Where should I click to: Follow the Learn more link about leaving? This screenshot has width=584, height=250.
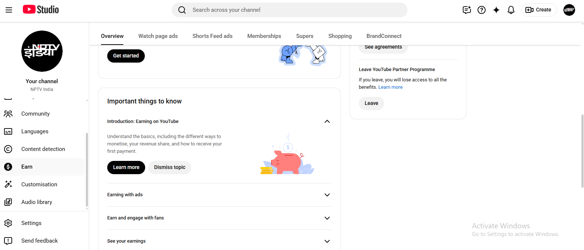click(x=390, y=87)
